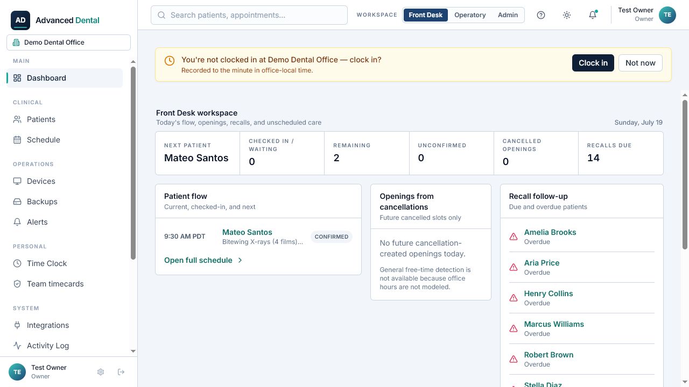Click the search magnifier icon
Viewport: 689px width, 387px height.
(x=161, y=15)
